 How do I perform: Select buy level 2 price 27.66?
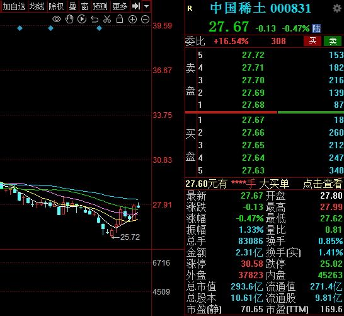(x=253, y=132)
